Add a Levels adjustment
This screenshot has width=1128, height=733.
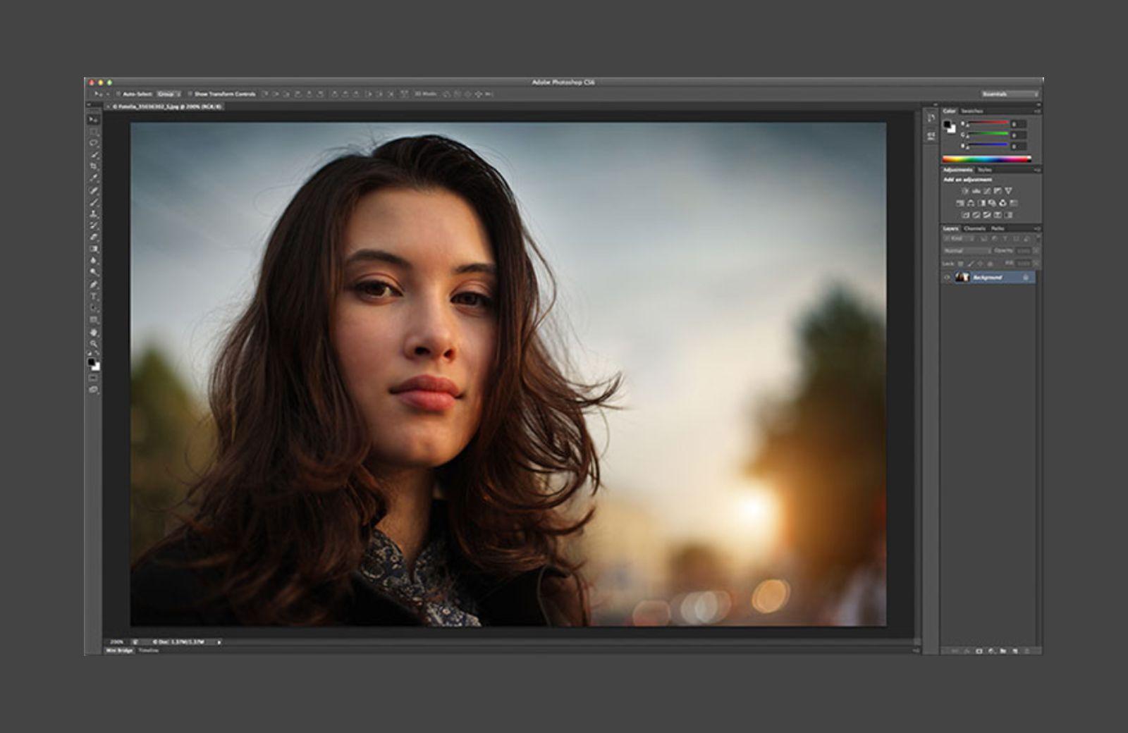[x=976, y=191]
